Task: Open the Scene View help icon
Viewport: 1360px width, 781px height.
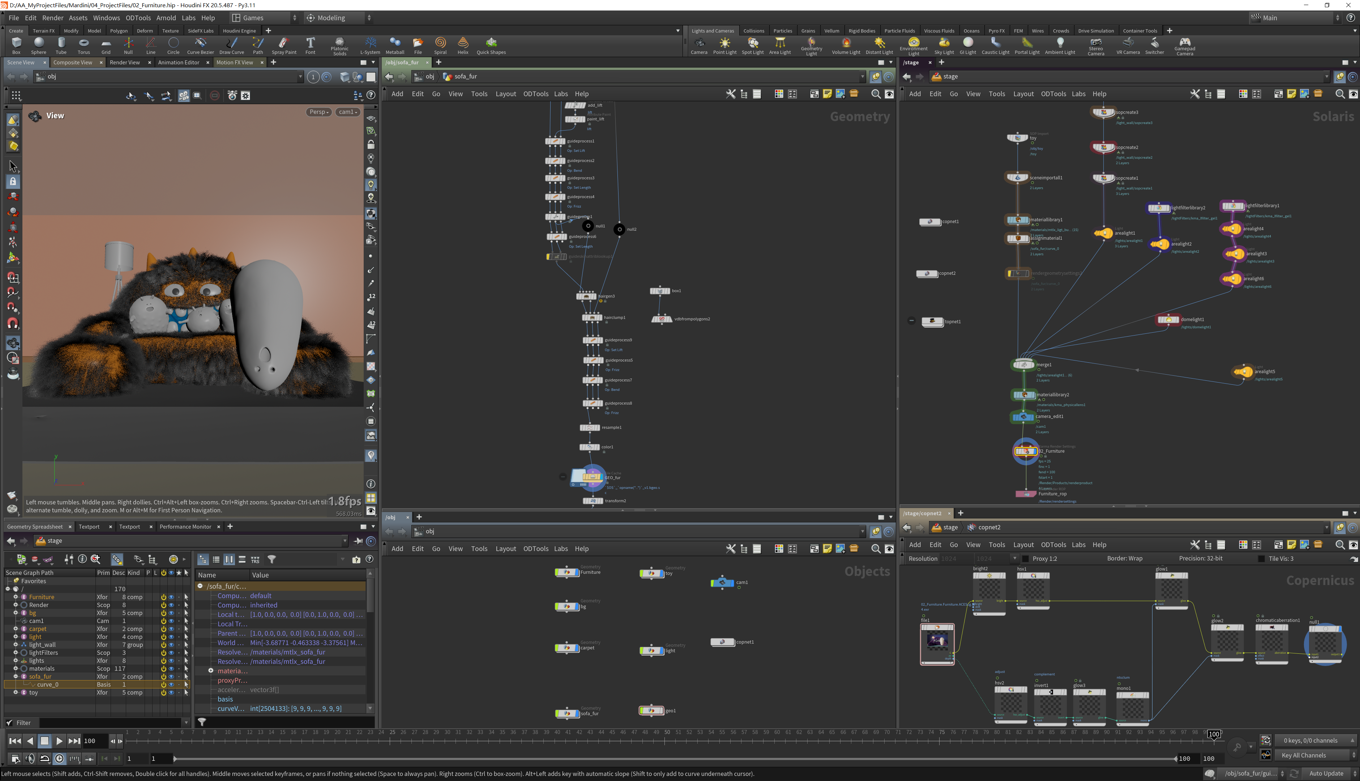Action: (x=371, y=95)
